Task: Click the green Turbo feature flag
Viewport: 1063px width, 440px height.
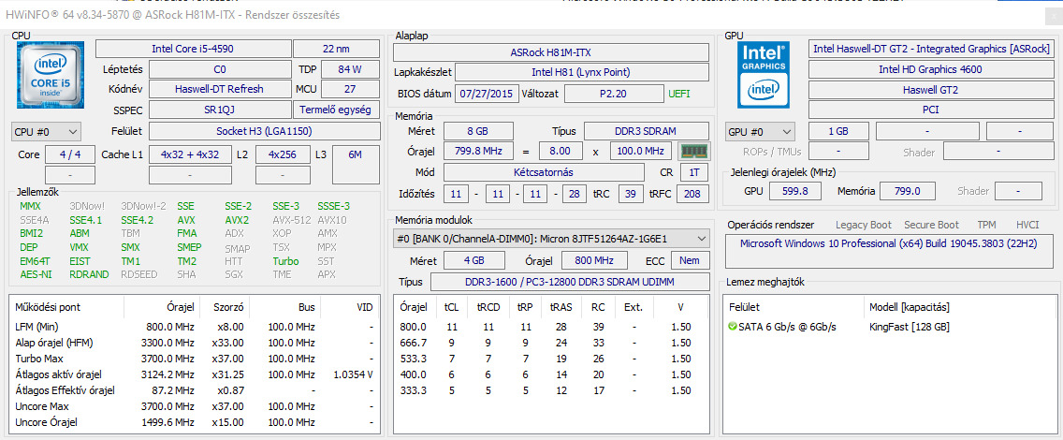Action: click(x=285, y=261)
